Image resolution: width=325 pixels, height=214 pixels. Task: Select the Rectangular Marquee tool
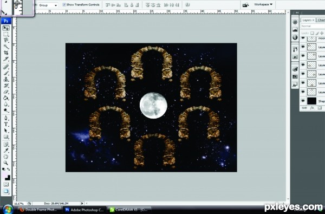point(6,34)
